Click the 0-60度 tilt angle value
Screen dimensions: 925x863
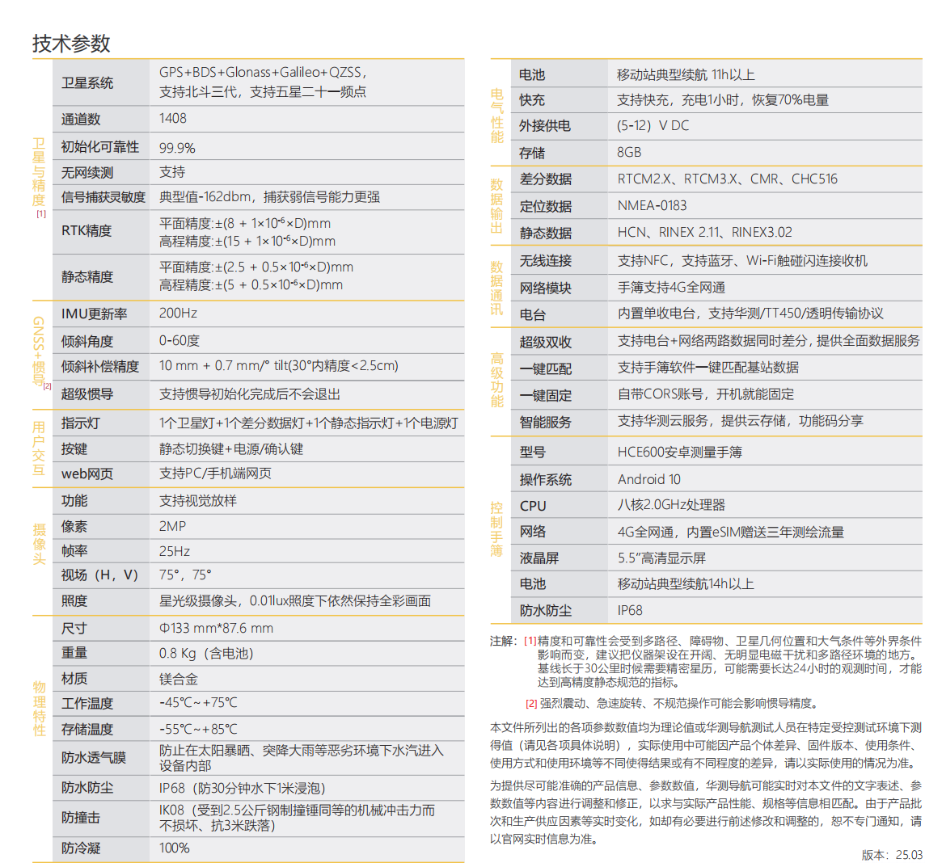tap(180, 341)
